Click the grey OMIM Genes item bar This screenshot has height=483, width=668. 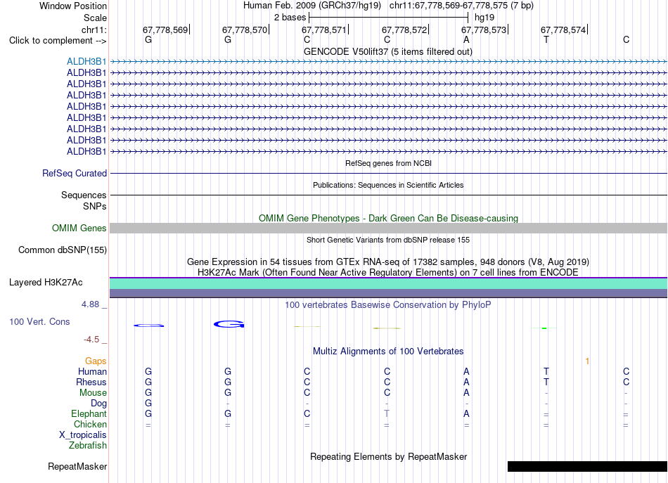click(x=389, y=228)
